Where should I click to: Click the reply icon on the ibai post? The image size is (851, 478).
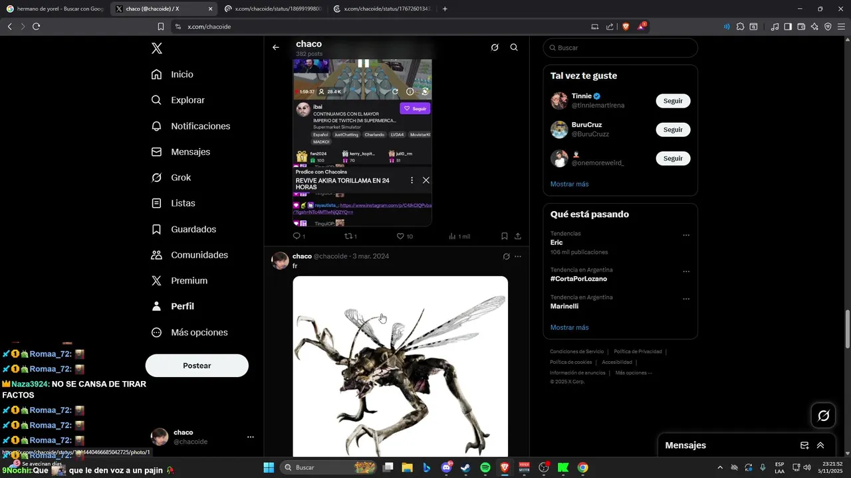[297, 236]
